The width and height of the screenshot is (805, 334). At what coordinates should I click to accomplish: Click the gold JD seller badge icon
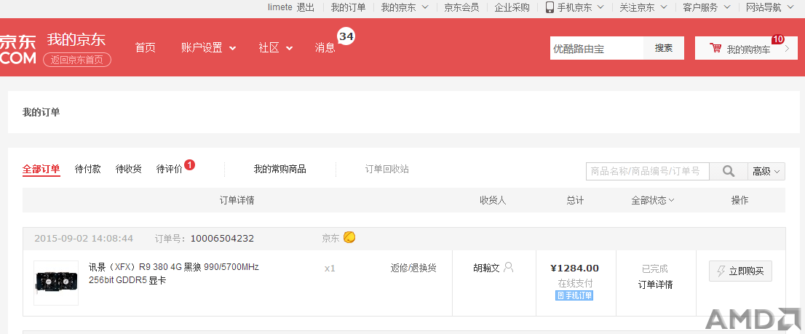(349, 237)
